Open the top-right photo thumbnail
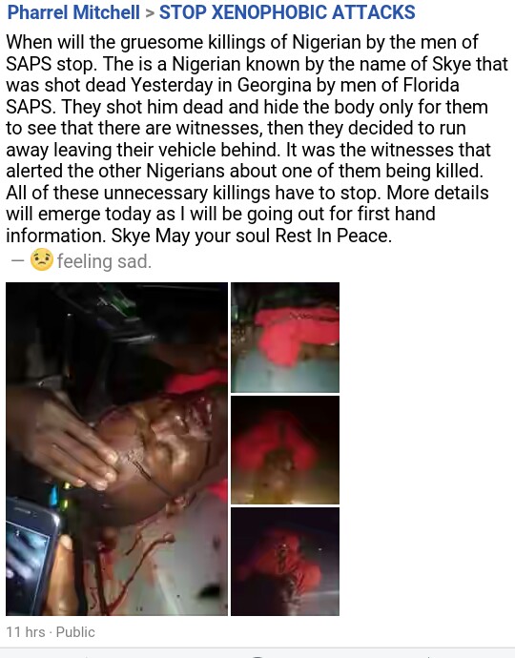 pyautogui.click(x=285, y=338)
